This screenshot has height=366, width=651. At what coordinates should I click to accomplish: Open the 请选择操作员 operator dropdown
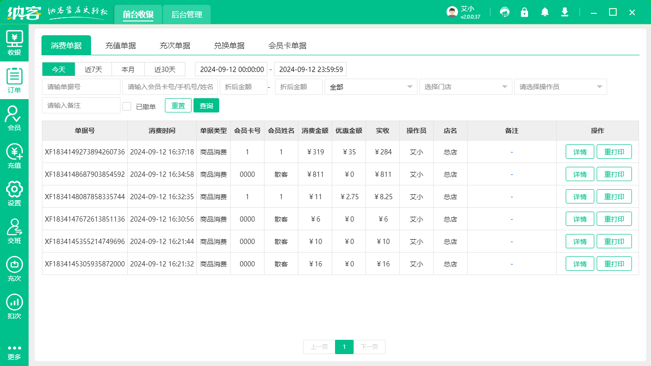click(x=560, y=87)
